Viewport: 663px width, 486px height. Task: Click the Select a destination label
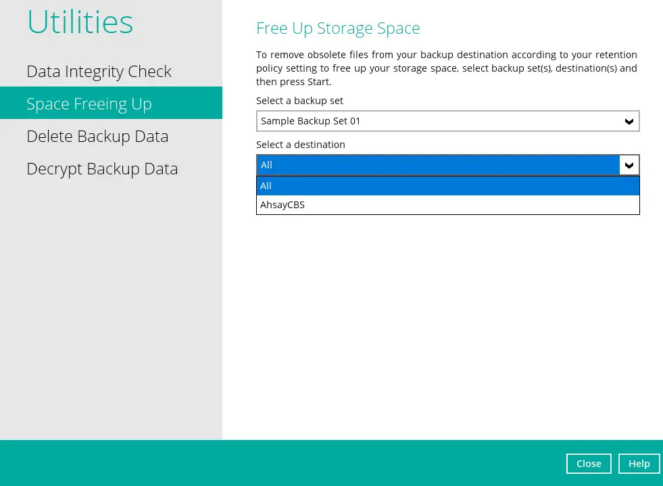click(300, 145)
